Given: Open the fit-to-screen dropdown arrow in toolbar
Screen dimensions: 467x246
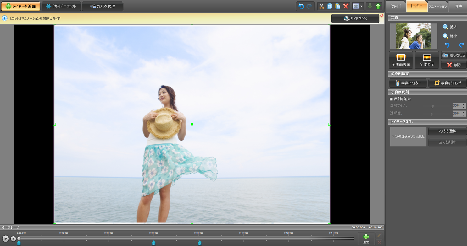Looking at the screenshot, I should (x=361, y=6).
